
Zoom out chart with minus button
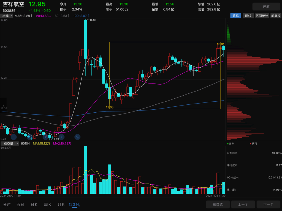click(14, 137)
